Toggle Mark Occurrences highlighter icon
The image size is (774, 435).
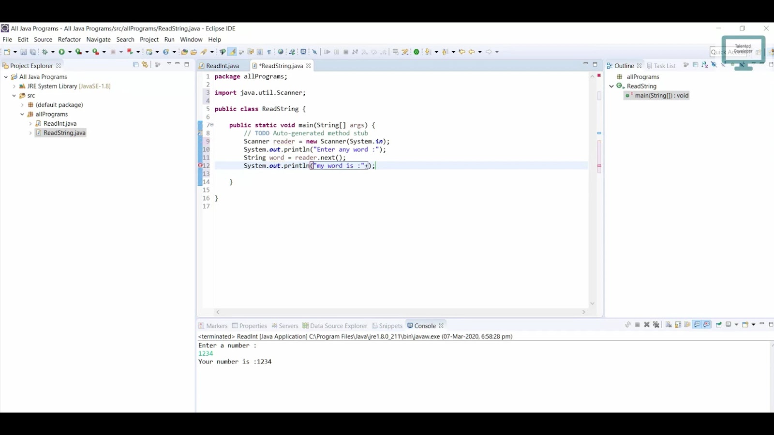coord(232,52)
